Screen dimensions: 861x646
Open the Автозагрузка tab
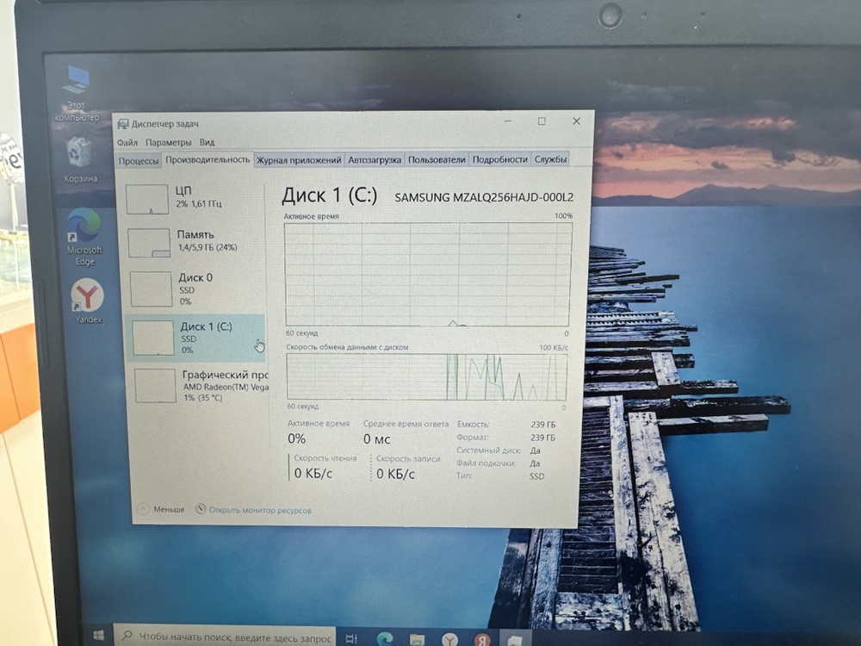pyautogui.click(x=375, y=160)
